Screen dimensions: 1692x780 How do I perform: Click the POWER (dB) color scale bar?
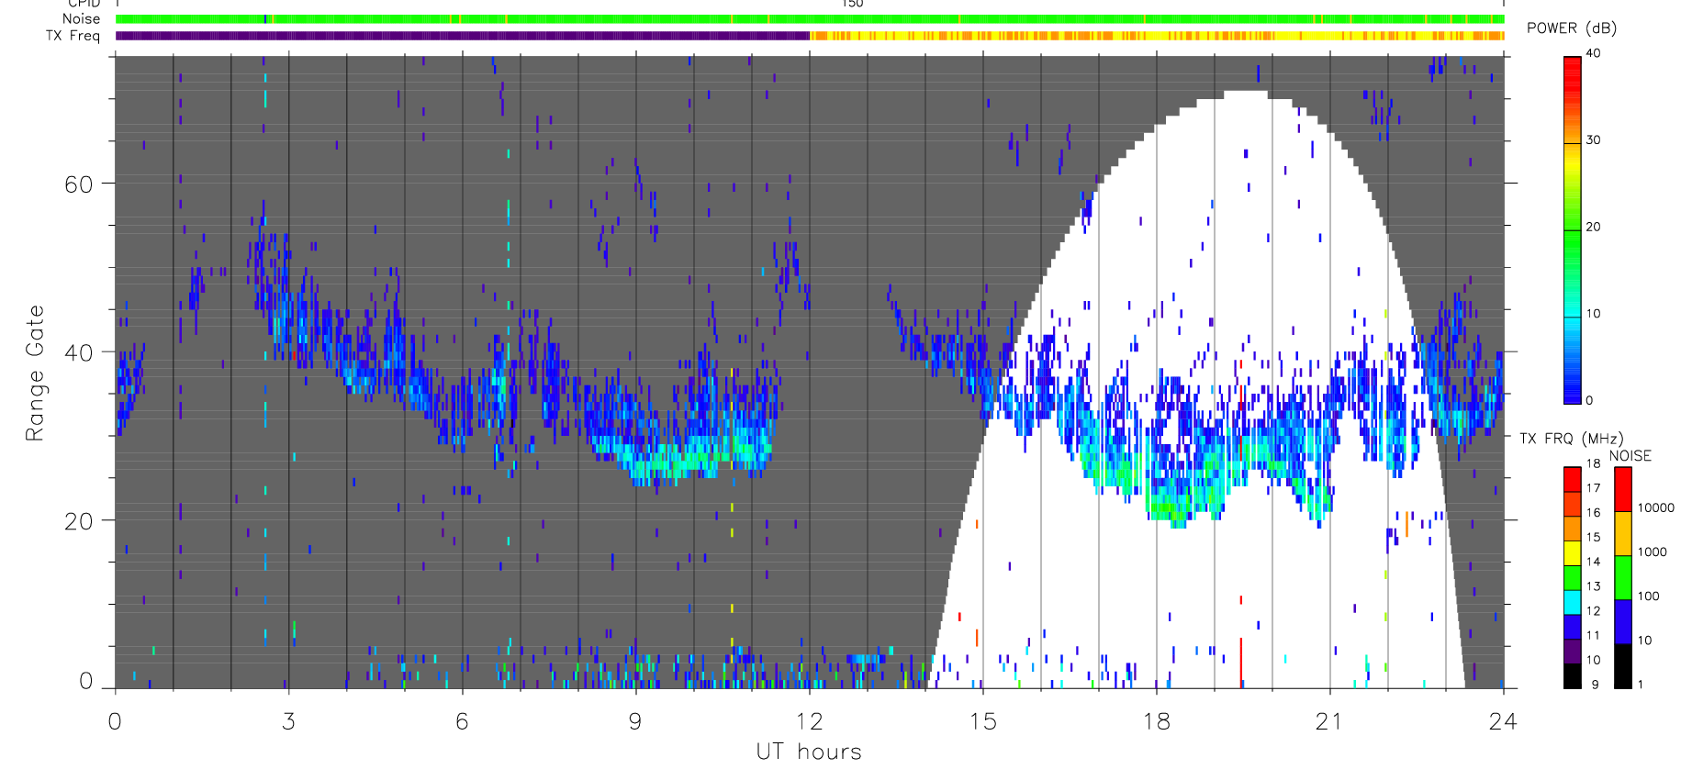point(1573,229)
